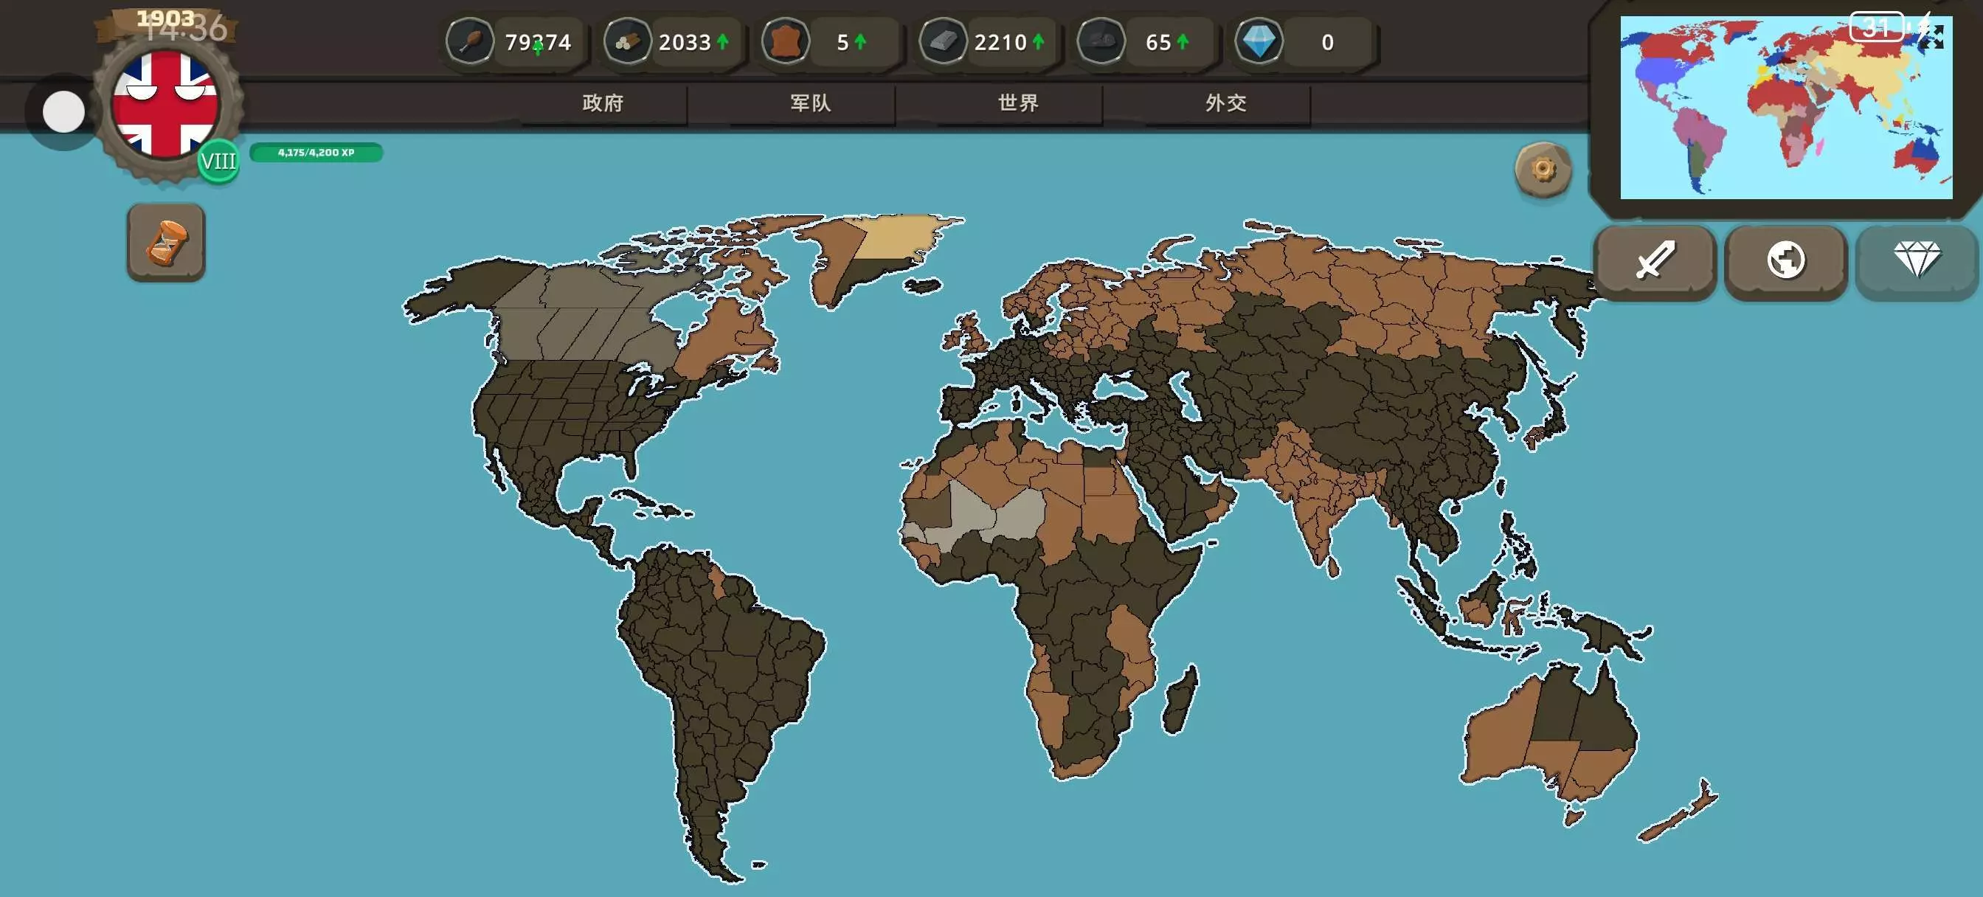Click the meat food resource icon
1983x897 pixels.
(470, 41)
